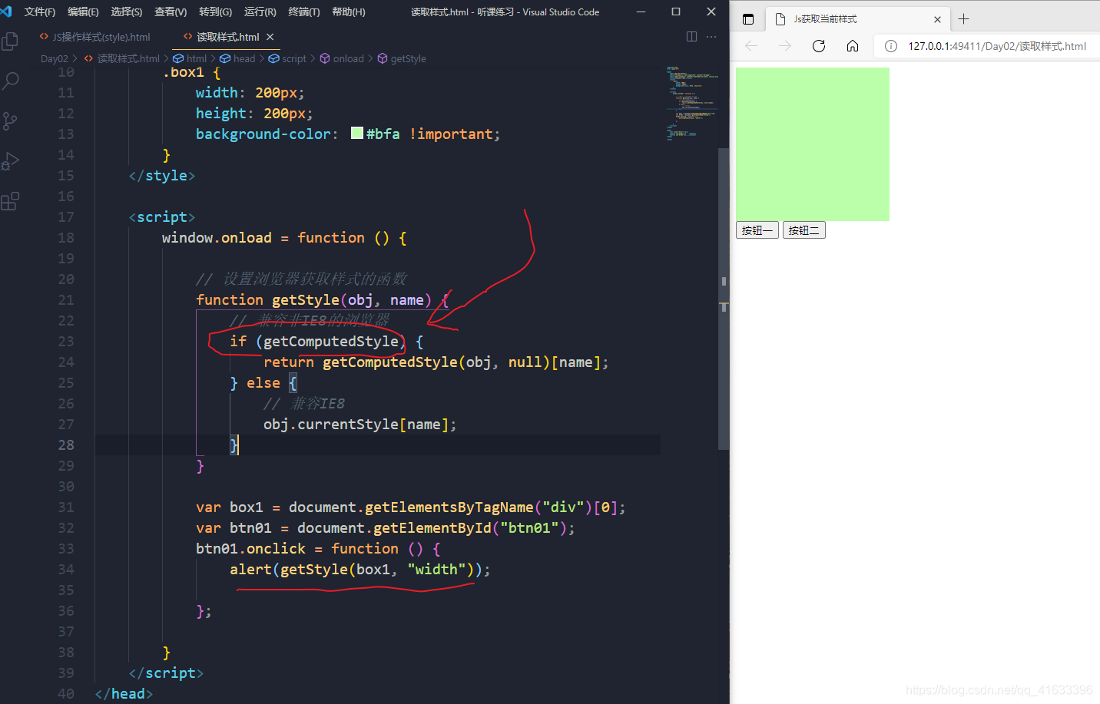The height and width of the screenshot is (704, 1100).
Task: Click the onload breadcrumb segment
Action: 349,58
